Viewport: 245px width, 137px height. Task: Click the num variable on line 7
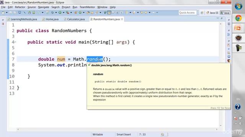point(61,59)
